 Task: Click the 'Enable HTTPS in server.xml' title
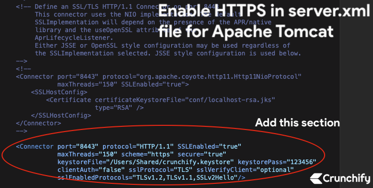264,11
